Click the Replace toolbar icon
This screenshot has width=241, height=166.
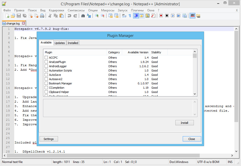click(89, 16)
